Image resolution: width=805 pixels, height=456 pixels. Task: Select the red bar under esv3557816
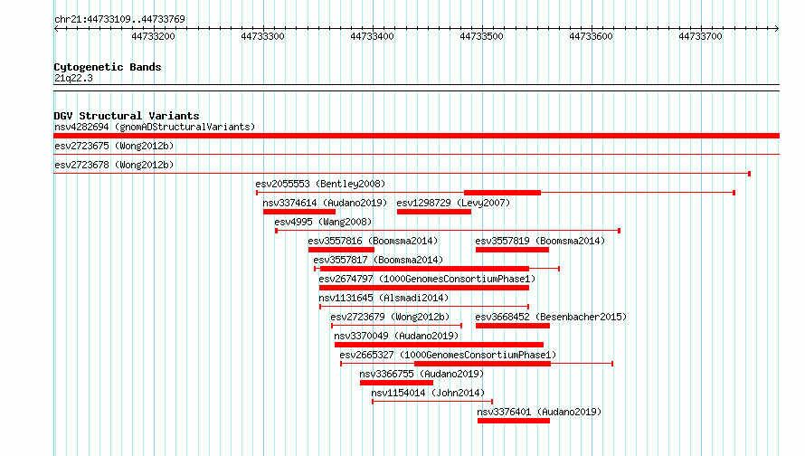coord(341,250)
